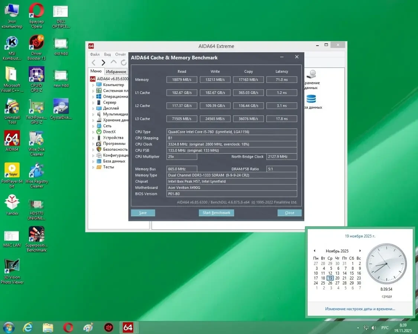Viewport: 418px width, 334px height.
Task: Select the Тесты benchmark category icon
Action: click(99, 167)
